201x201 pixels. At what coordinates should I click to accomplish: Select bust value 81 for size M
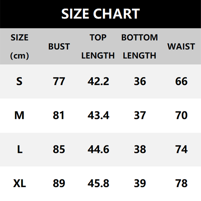59,116
